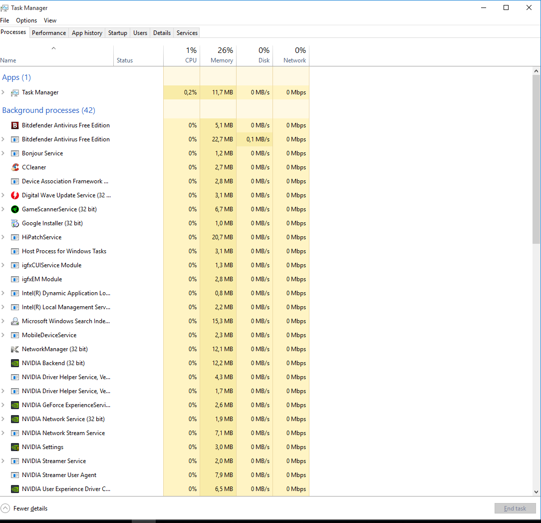The width and height of the screenshot is (541, 523).
Task: Expand the second Bitdefender Antivirus Free Edition row
Action: 3,139
